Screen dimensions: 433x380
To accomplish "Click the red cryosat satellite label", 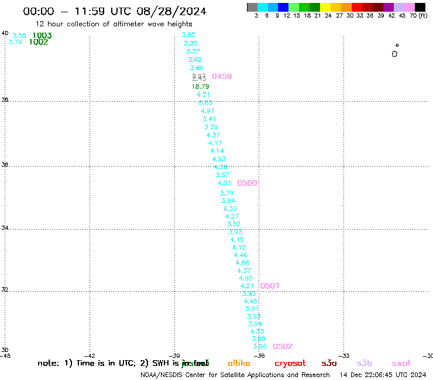I will click(x=290, y=364).
